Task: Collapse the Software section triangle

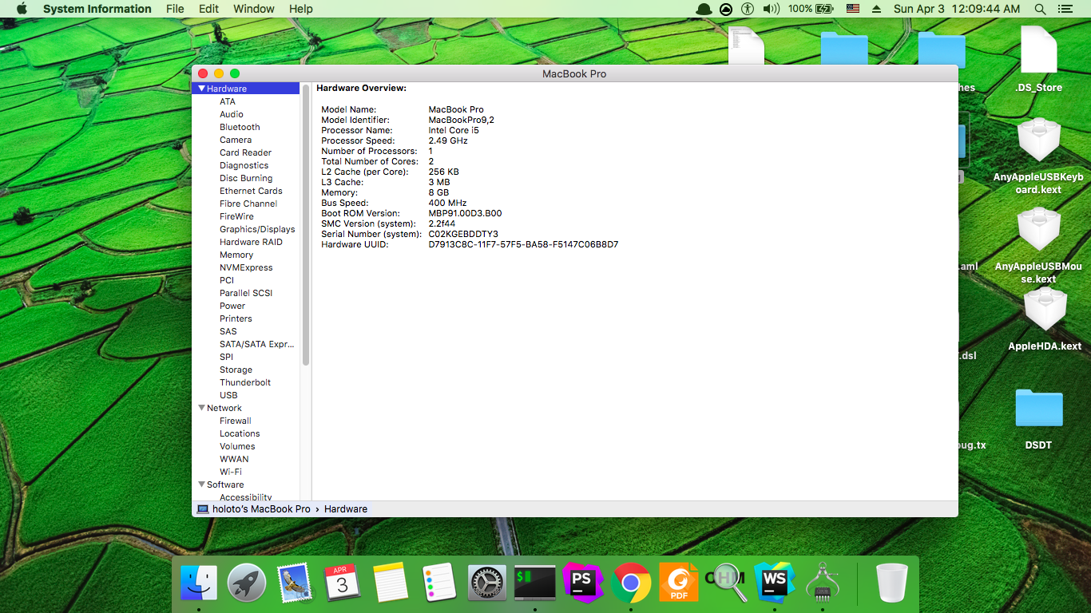Action: (x=202, y=484)
